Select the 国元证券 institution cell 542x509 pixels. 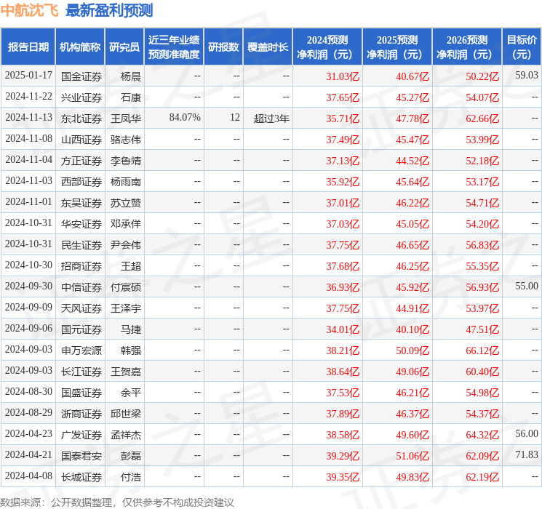[80, 329]
